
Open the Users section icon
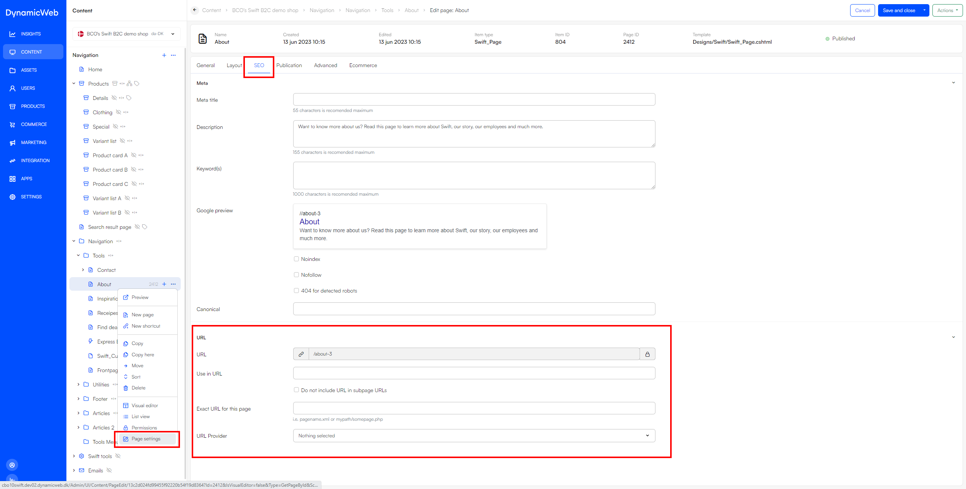point(12,88)
